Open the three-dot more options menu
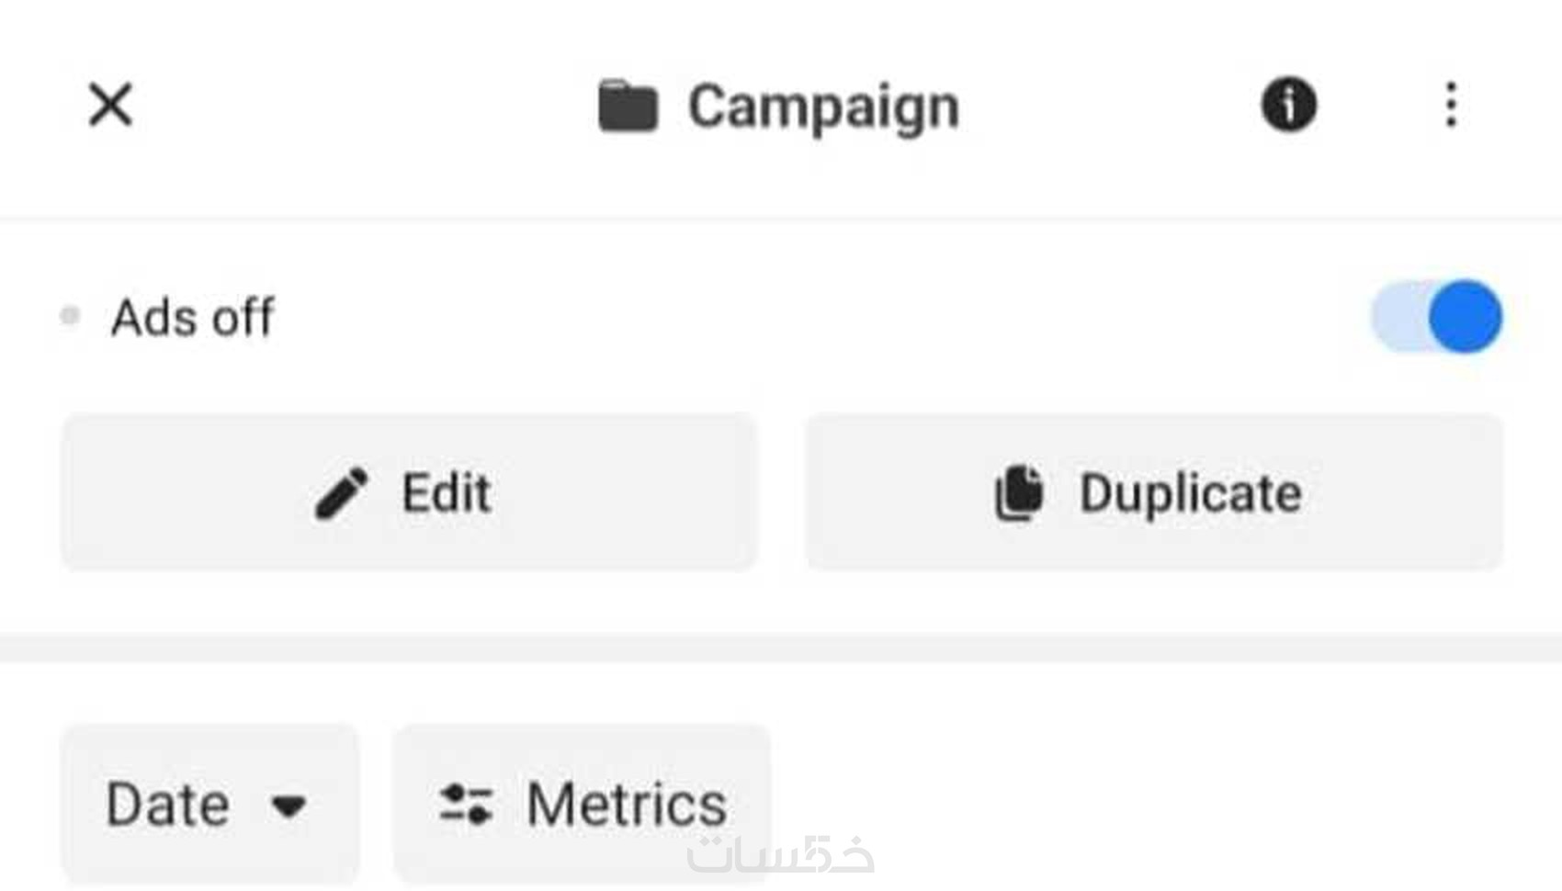The image size is (1562, 891). pyautogui.click(x=1451, y=104)
